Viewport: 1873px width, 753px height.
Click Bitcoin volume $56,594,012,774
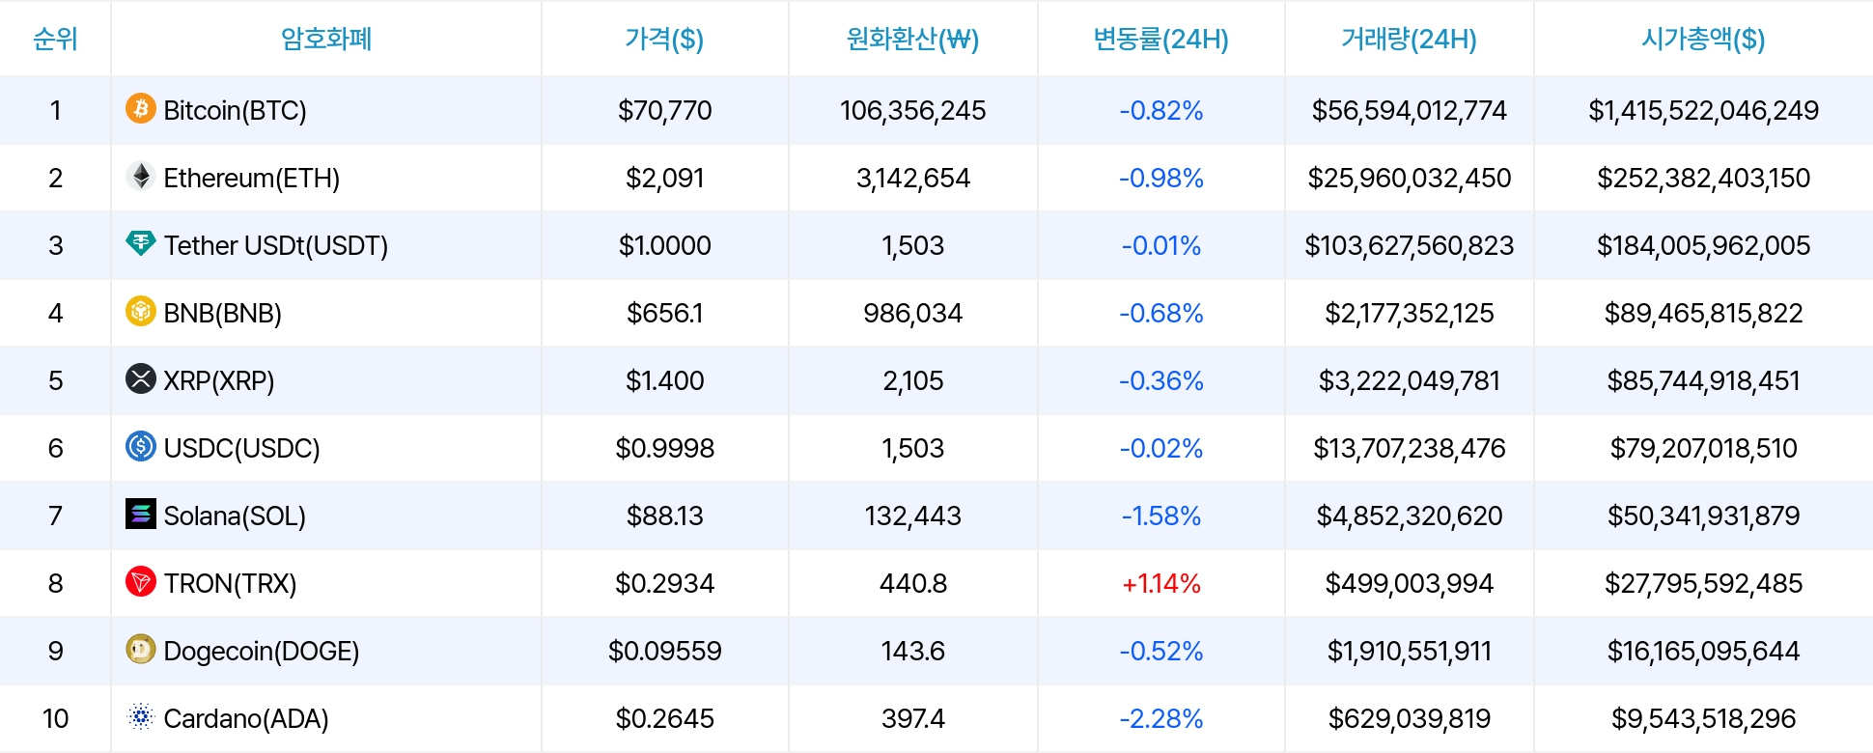(x=1409, y=111)
